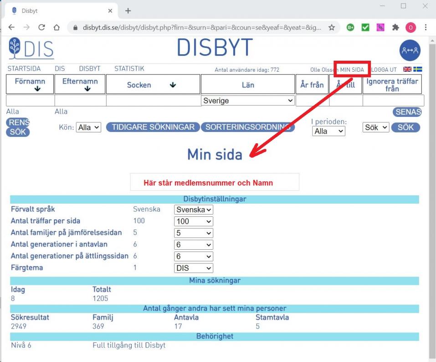Open the browser extensions puzzle icon

(395, 27)
